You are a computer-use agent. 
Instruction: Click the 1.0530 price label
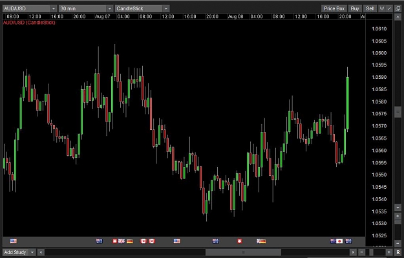(x=379, y=223)
